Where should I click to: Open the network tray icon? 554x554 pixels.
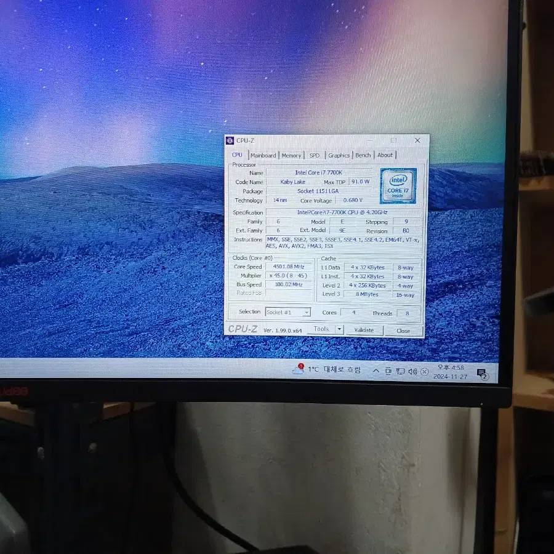pos(400,371)
